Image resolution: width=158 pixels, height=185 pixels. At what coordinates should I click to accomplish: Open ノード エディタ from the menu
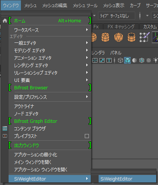(x=50, y=114)
